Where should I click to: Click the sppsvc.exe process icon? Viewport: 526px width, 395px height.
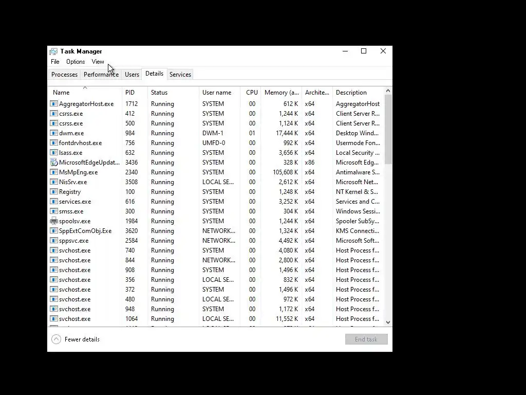click(53, 241)
